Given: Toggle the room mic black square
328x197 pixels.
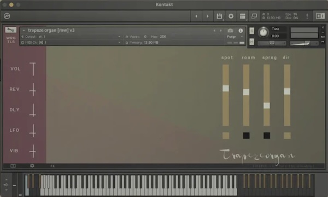Looking at the screenshot, I should (246, 136).
